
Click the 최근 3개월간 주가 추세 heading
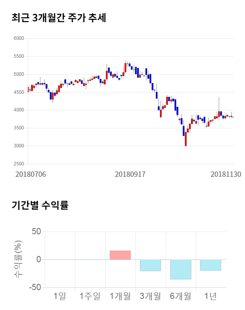pyautogui.click(x=59, y=18)
